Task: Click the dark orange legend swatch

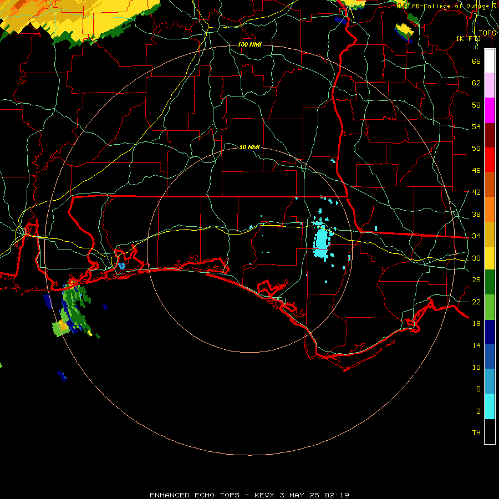Action: [490, 185]
